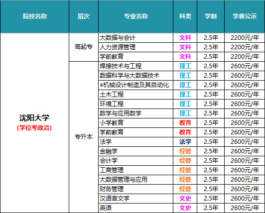This screenshot has height=213, width=265.
Task: Click the 学制 column header
Action: click(211, 16)
